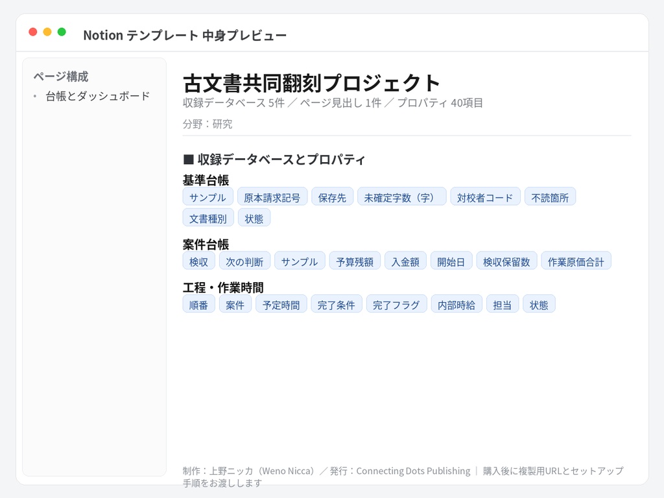Select the サンプル tag under 案件台帳
The height and width of the screenshot is (498, 664).
pyautogui.click(x=300, y=261)
